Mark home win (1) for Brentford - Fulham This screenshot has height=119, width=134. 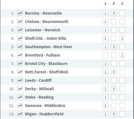click(105, 55)
